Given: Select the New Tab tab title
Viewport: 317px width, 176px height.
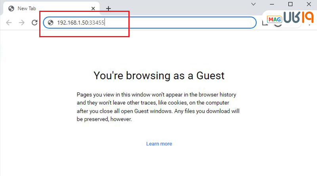Looking at the screenshot, I should 28,8.
